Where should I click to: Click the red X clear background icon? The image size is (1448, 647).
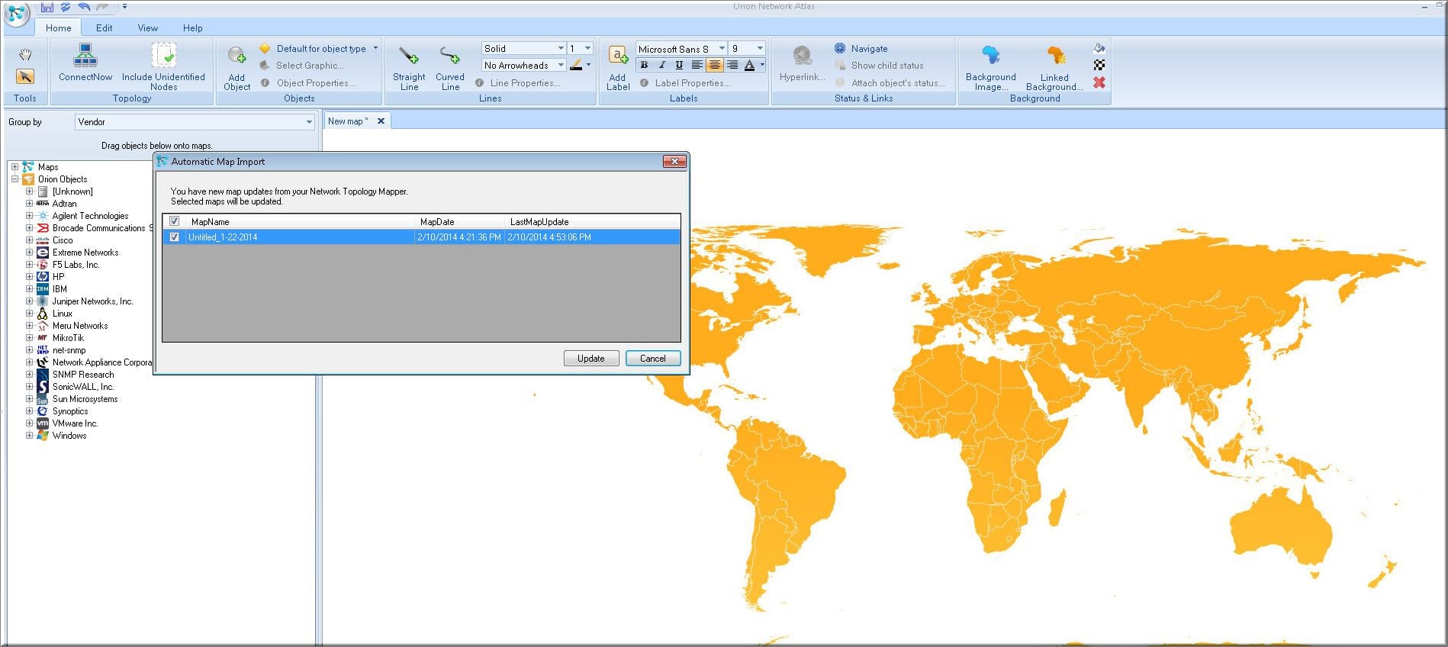1099,82
